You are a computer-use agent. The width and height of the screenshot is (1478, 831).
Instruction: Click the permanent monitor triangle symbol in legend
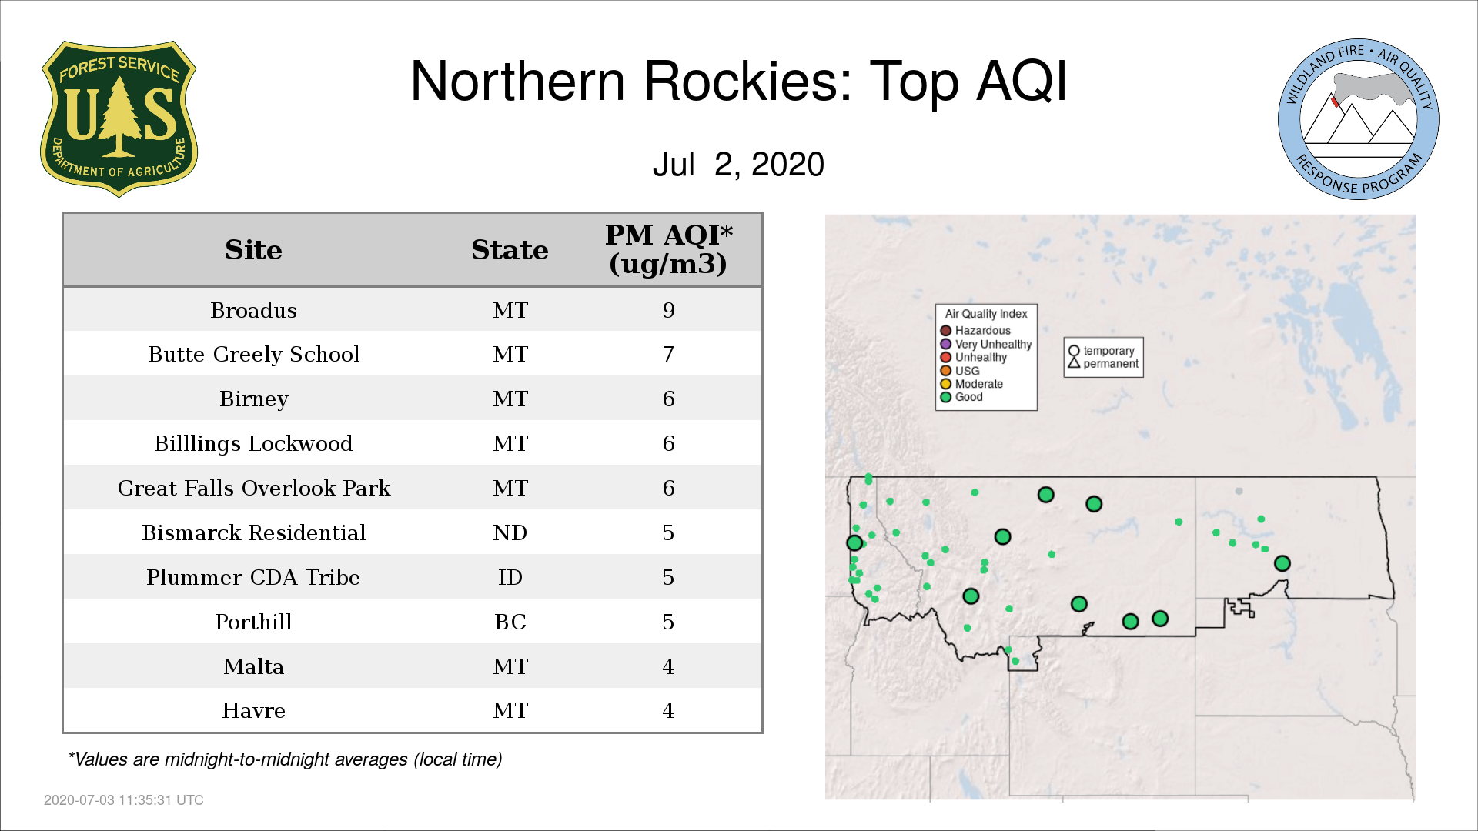(x=1074, y=363)
